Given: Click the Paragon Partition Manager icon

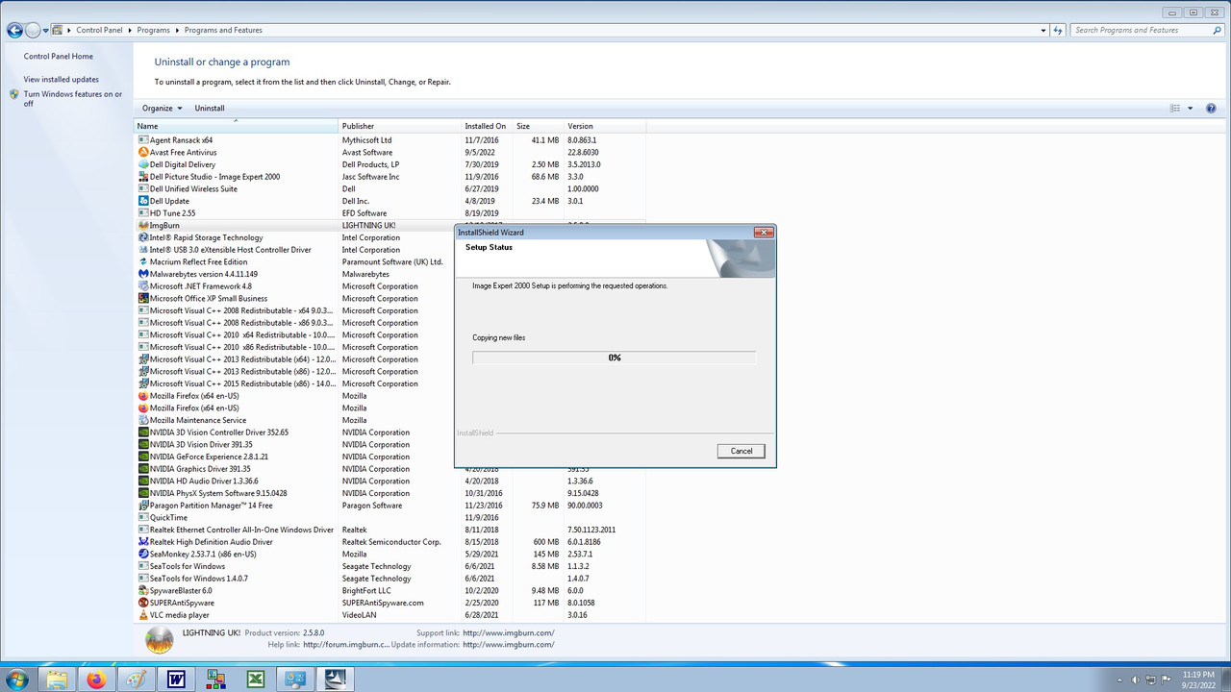Looking at the screenshot, I should [x=143, y=506].
